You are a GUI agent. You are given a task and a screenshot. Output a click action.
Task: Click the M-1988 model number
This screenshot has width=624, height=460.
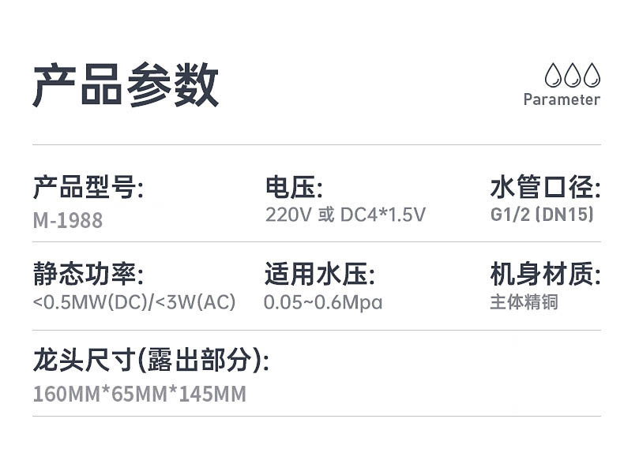point(68,220)
